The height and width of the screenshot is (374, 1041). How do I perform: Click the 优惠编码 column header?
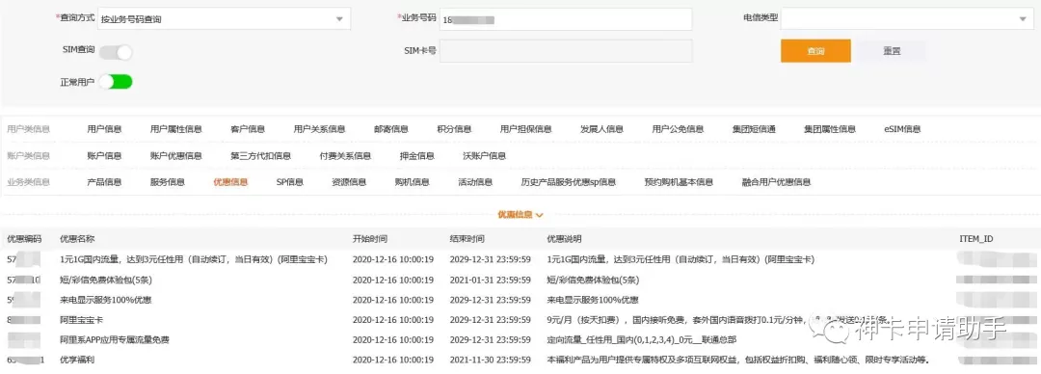coord(24,238)
